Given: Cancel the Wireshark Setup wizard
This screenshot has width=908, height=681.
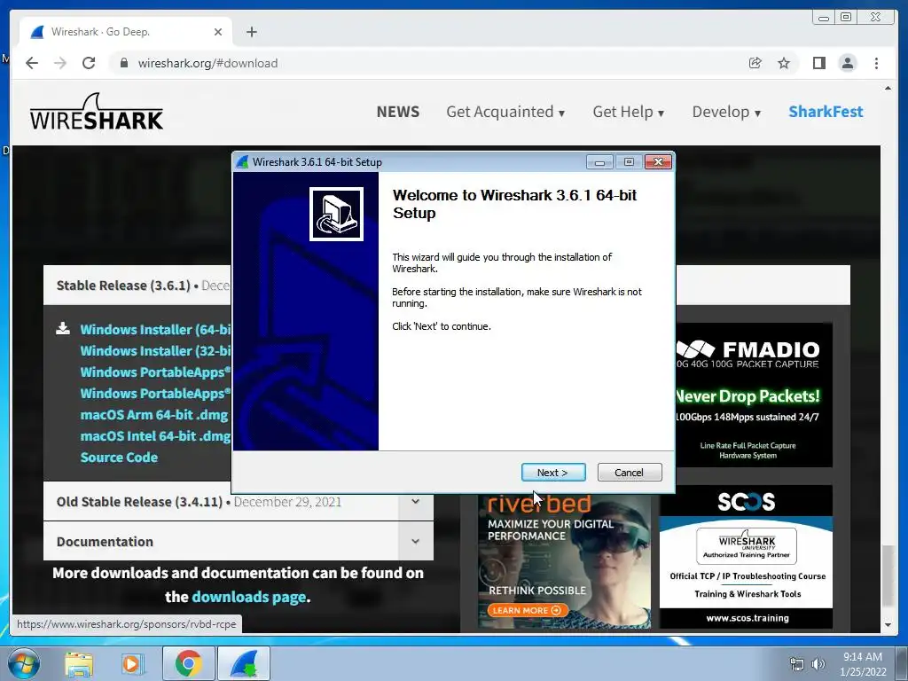Looking at the screenshot, I should pos(629,473).
